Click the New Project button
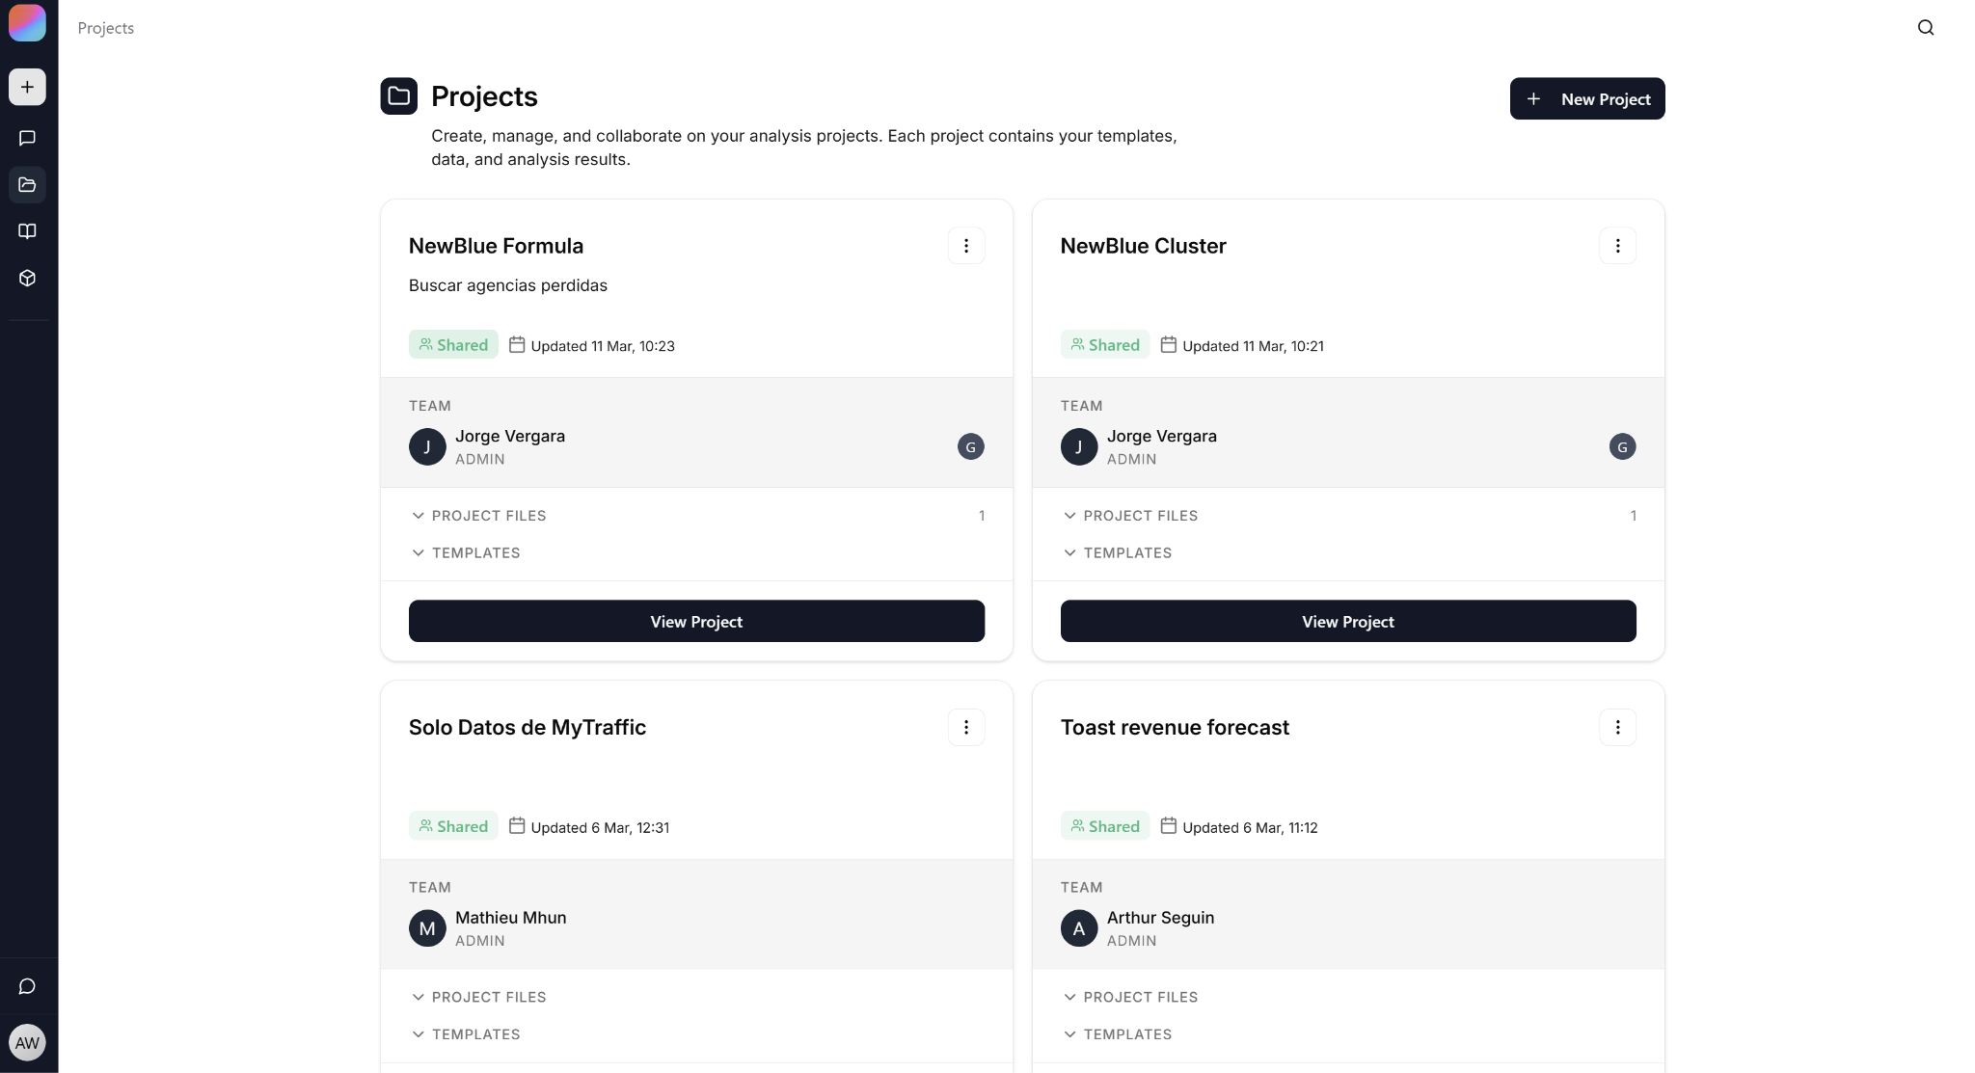This screenshot has width=1975, height=1073. tap(1586, 98)
